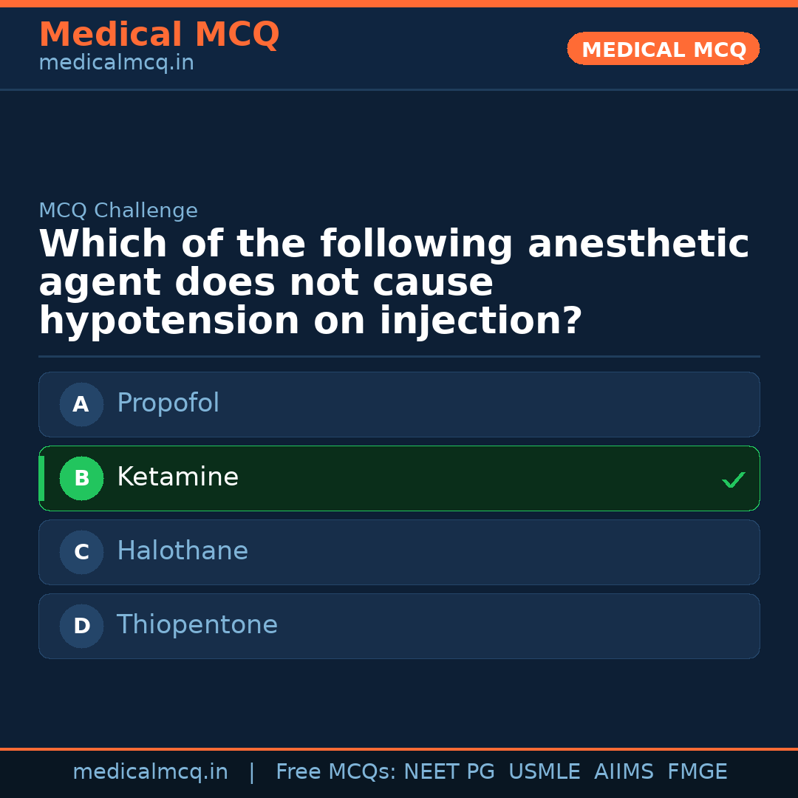Image resolution: width=798 pixels, height=798 pixels.
Task: Pick the Halothane answer option
Action: pos(399,552)
